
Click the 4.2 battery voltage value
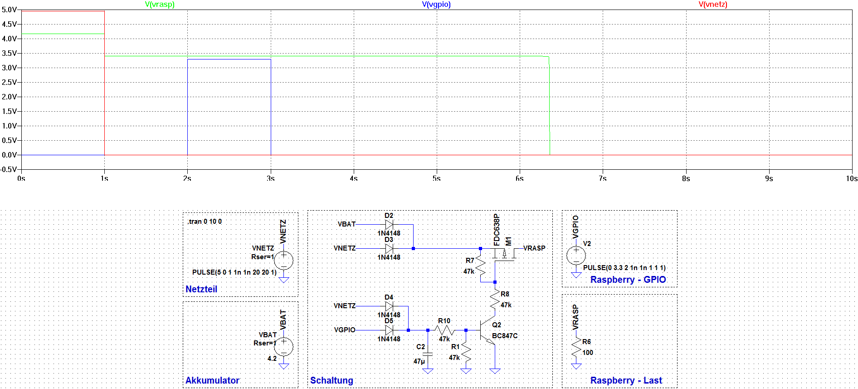[x=272, y=359]
